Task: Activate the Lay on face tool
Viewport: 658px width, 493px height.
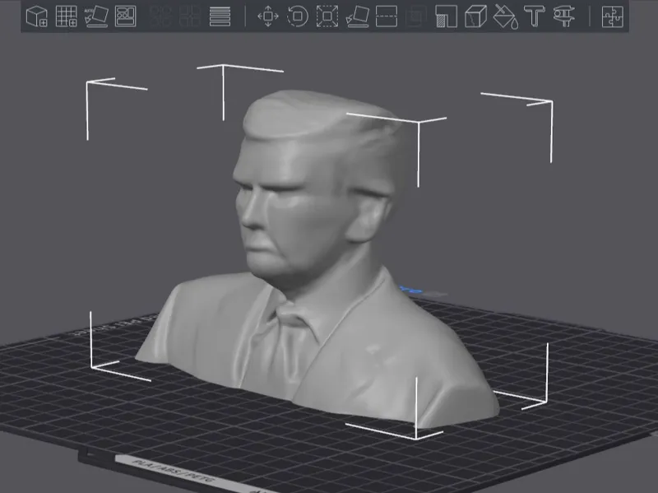Action: (357, 16)
